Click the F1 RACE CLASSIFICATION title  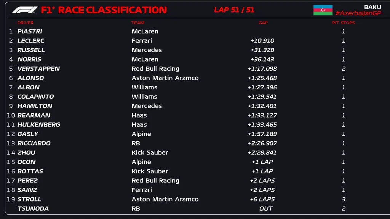[x=104, y=10]
